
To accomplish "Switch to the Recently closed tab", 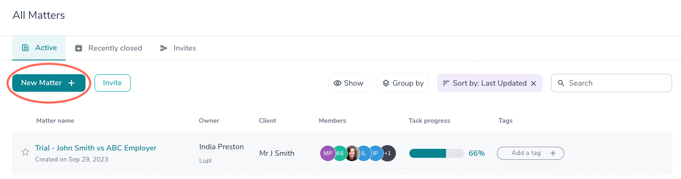I will pos(109,48).
